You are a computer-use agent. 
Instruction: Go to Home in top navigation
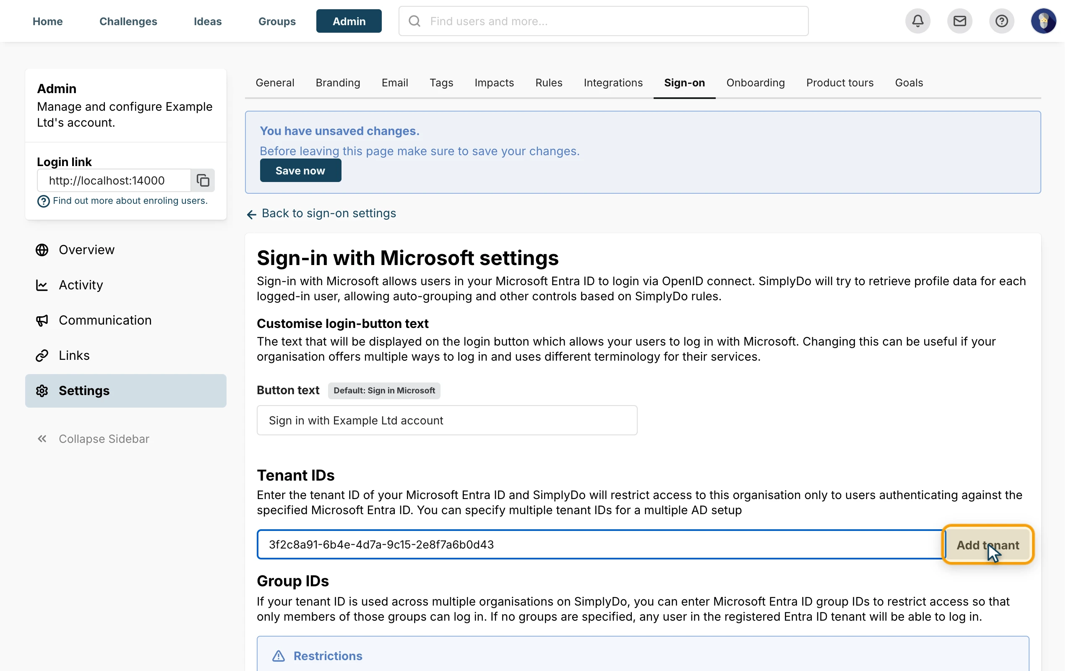[47, 21]
